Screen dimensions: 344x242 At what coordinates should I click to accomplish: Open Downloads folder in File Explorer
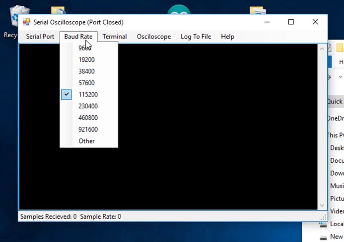tap(337, 173)
